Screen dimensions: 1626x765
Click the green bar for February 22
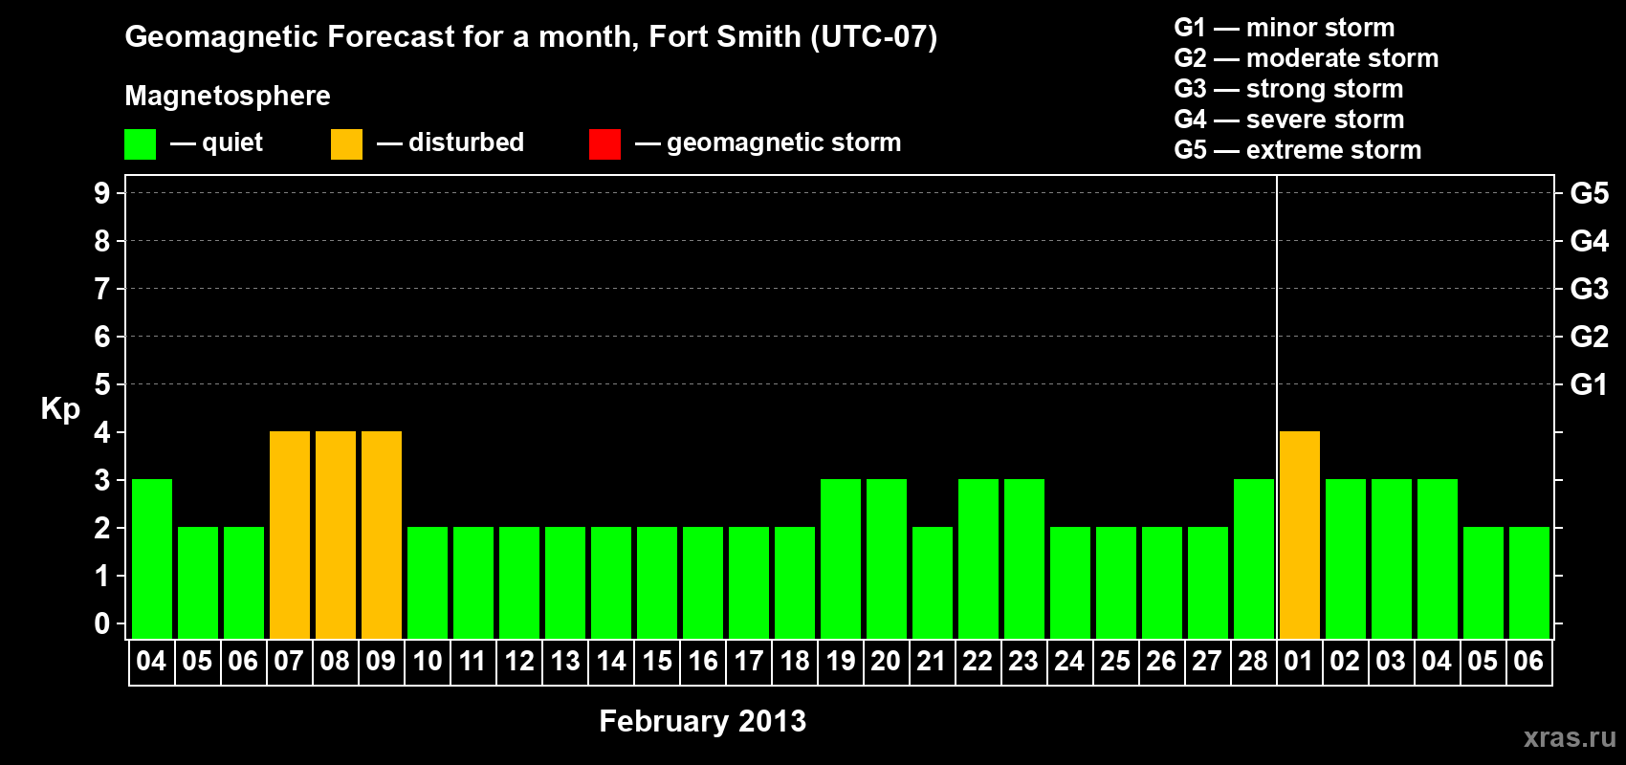978,559
